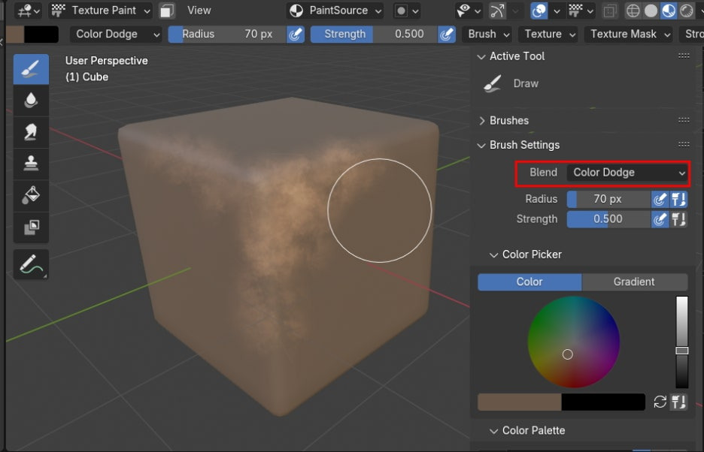
Task: Collapse the Color Picker section
Action: click(494, 255)
